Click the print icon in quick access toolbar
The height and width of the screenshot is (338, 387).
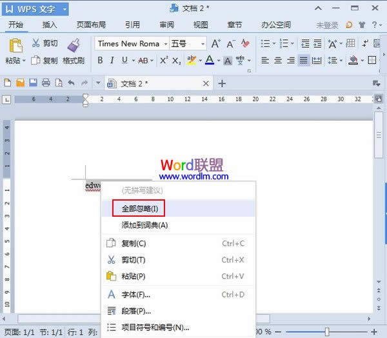[x=46, y=83]
